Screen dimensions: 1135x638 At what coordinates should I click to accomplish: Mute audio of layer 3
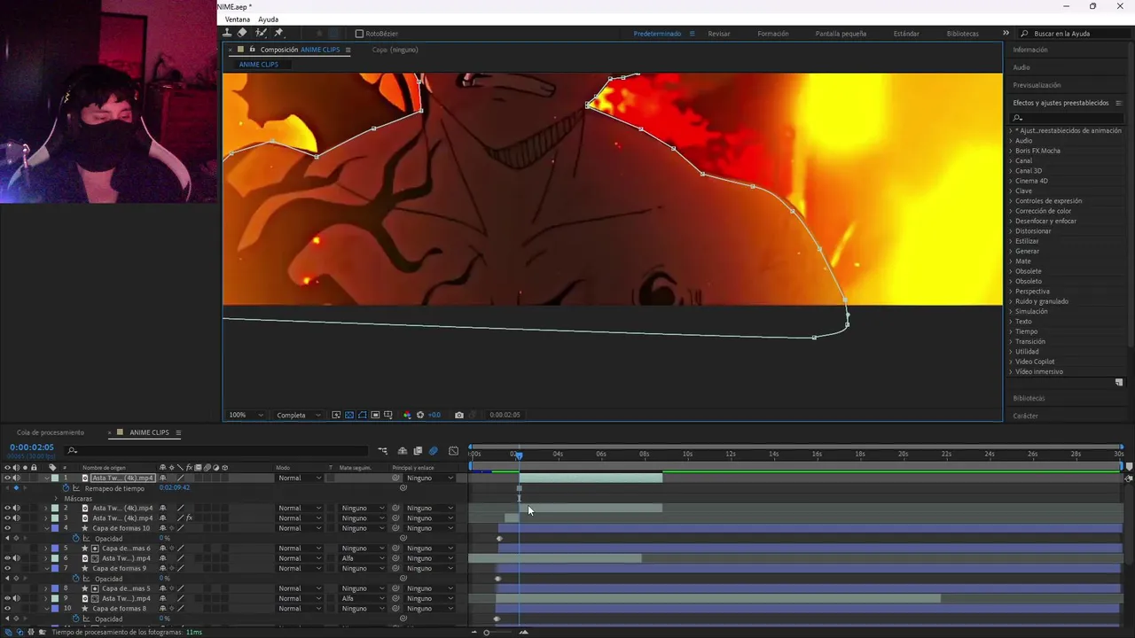click(16, 517)
